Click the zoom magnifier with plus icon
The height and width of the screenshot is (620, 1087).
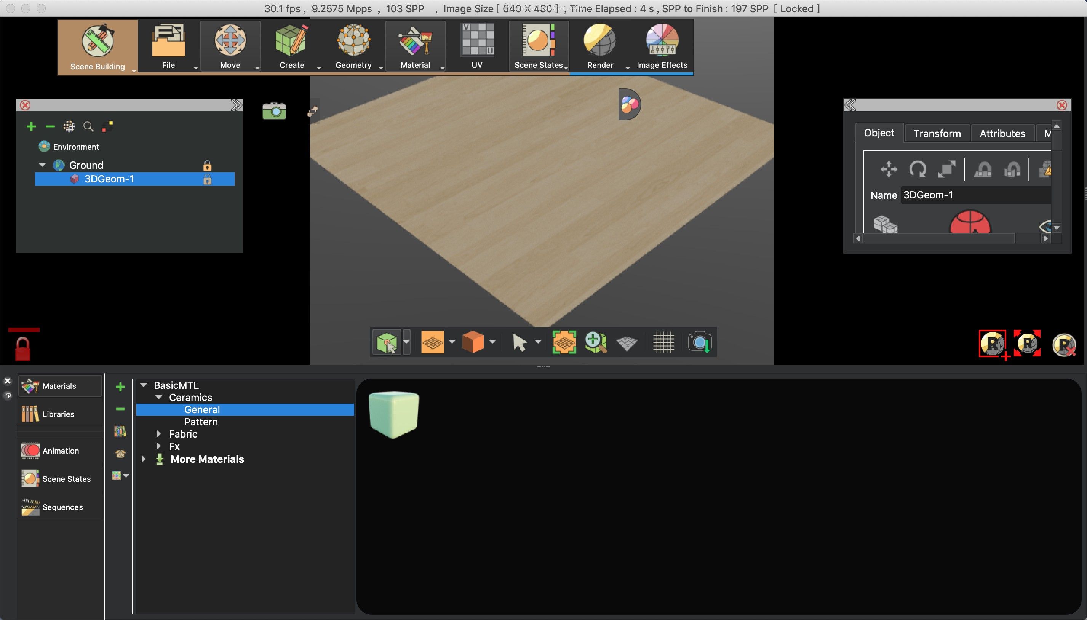pyautogui.click(x=596, y=342)
